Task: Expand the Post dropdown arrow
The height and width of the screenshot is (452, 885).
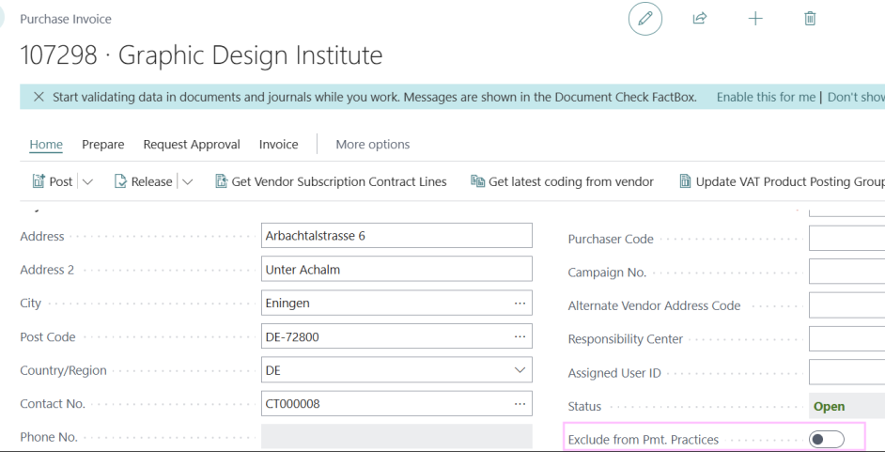Action: coord(87,181)
